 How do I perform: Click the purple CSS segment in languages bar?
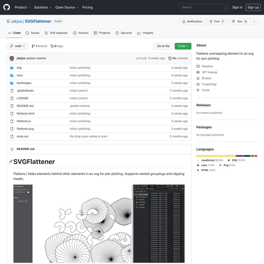click(239, 156)
